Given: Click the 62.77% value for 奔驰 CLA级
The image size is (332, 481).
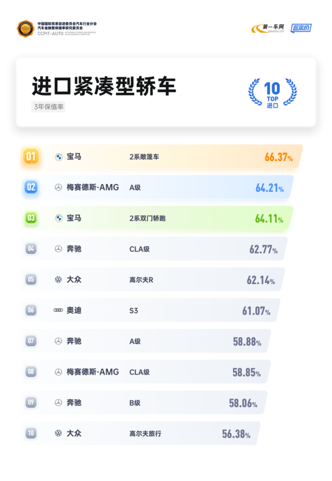Looking at the screenshot, I should click(x=263, y=249).
